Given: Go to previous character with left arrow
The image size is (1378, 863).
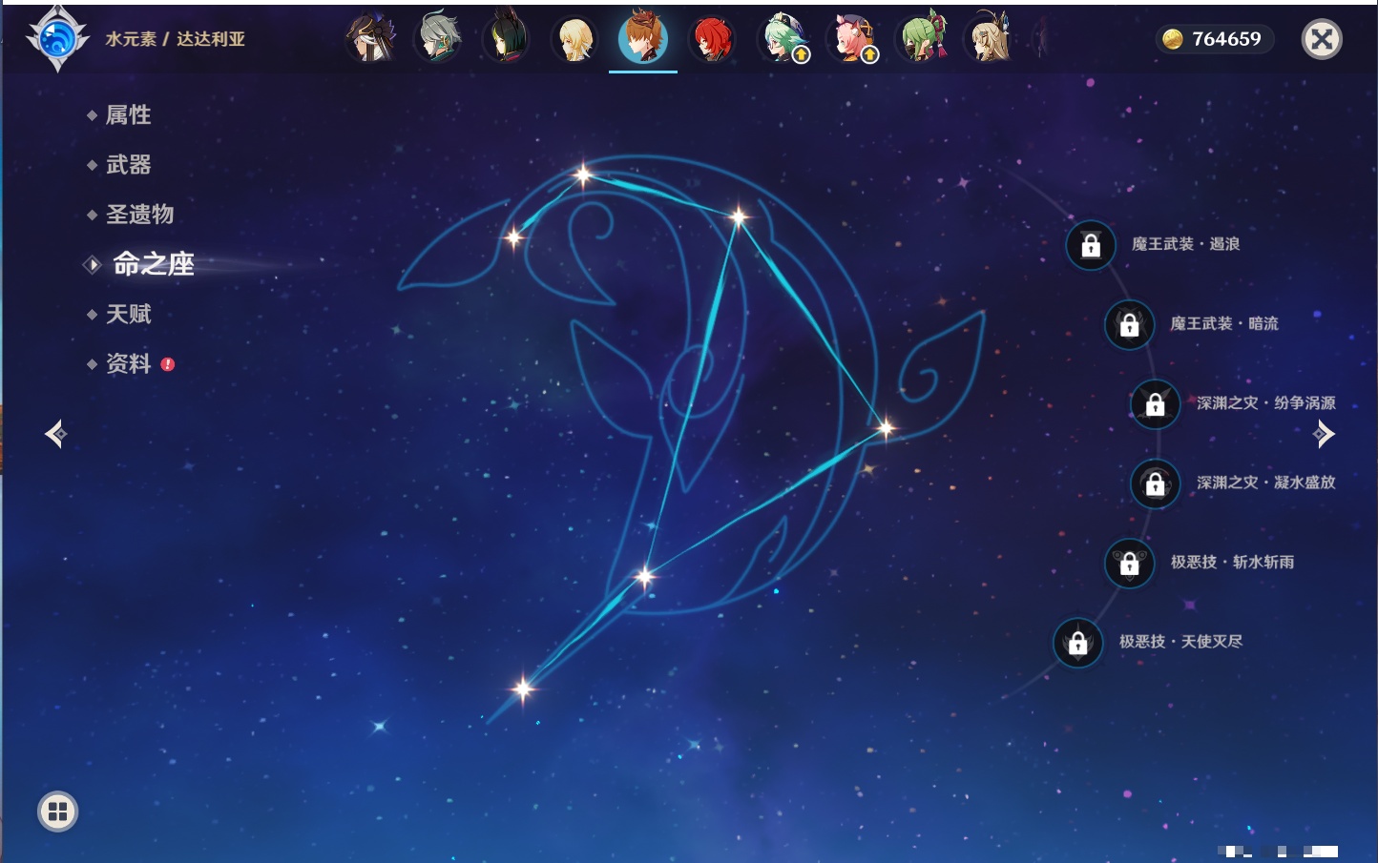Looking at the screenshot, I should 55,434.
